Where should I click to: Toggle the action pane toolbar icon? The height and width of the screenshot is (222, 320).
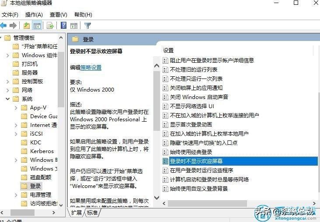click(x=74, y=26)
